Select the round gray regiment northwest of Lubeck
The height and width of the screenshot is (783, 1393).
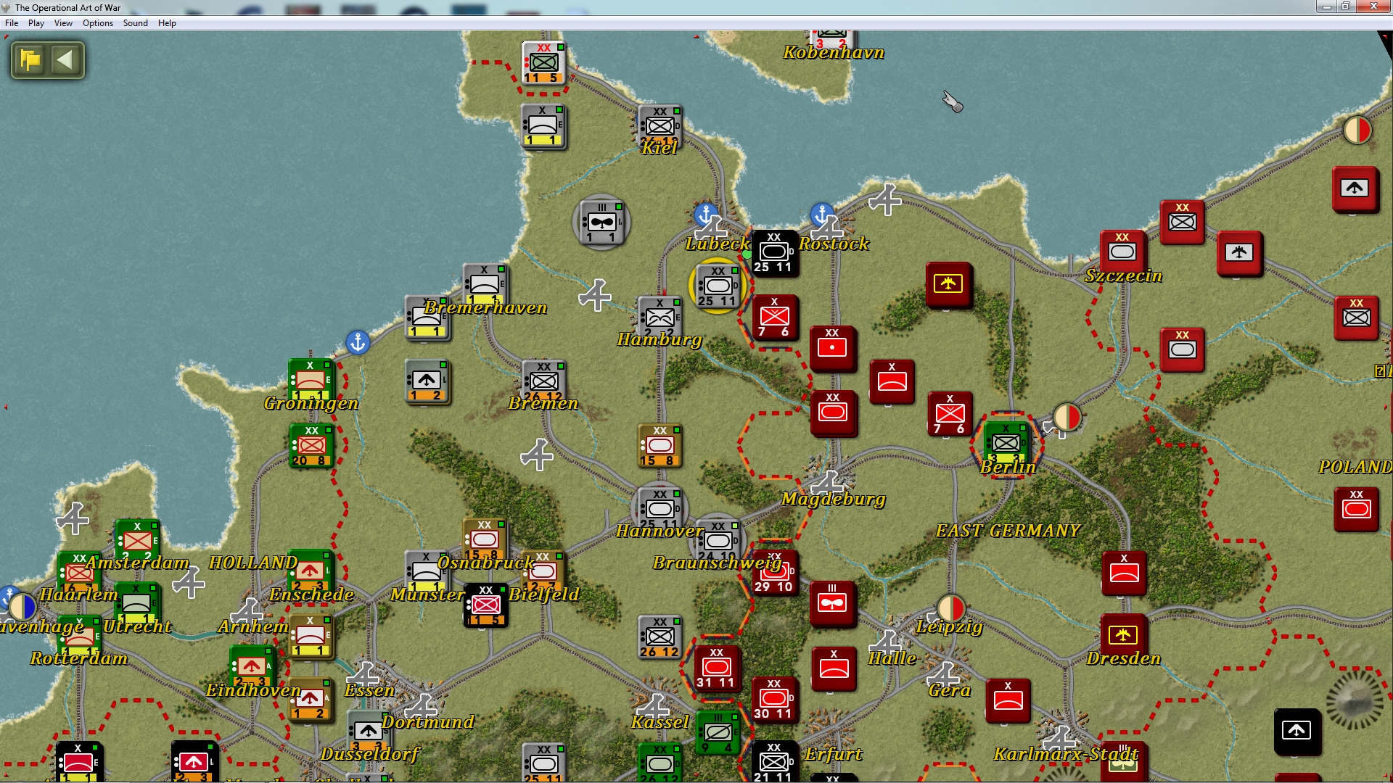pos(601,223)
